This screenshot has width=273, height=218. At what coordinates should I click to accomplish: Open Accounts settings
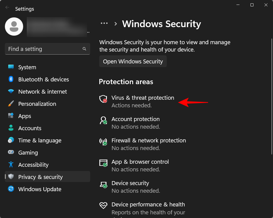[30, 128]
